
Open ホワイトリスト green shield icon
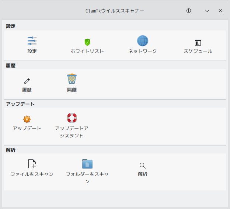pos(87,42)
